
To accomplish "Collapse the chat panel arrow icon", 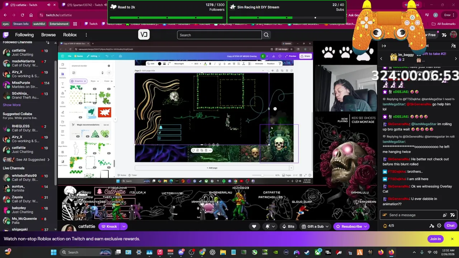I will point(384,46).
